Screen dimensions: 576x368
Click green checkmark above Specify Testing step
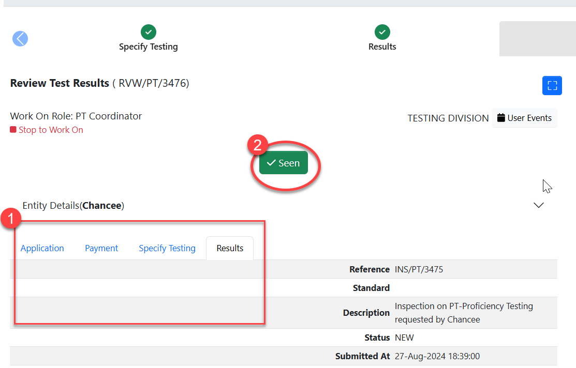point(149,32)
